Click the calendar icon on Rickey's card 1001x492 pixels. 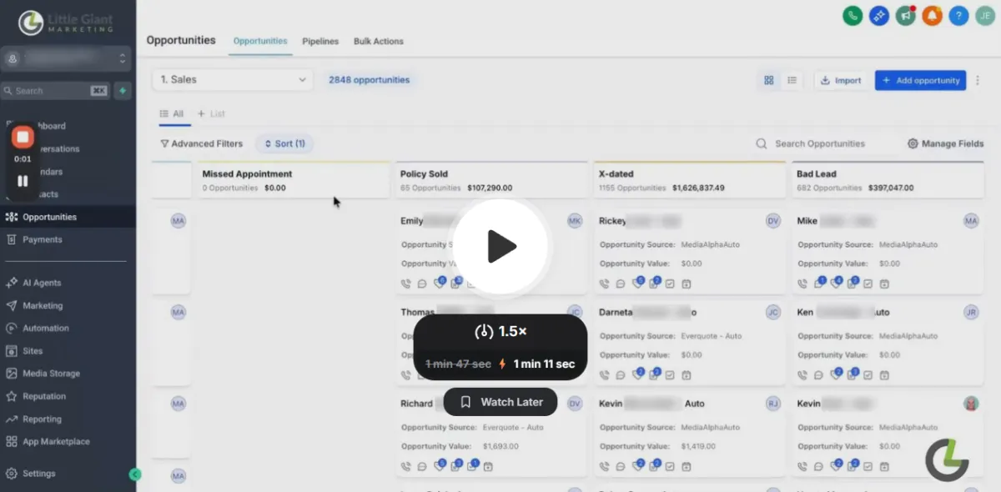(687, 284)
